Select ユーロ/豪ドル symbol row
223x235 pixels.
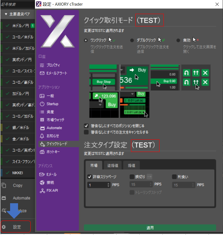pos(18,82)
